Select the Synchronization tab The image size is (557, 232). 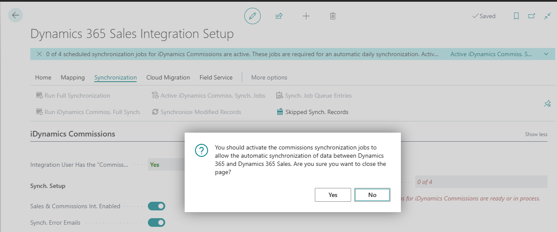pyautogui.click(x=115, y=77)
